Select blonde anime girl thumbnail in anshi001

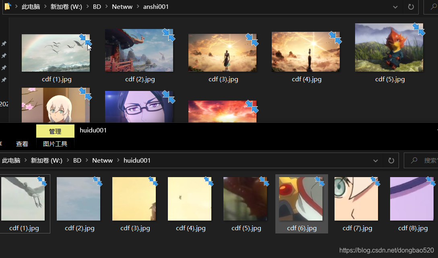pos(56,105)
